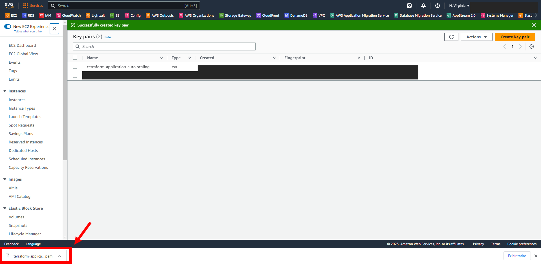This screenshot has height=264, width=541.
Task: Sort by the Name column arrow
Action: [x=162, y=58]
